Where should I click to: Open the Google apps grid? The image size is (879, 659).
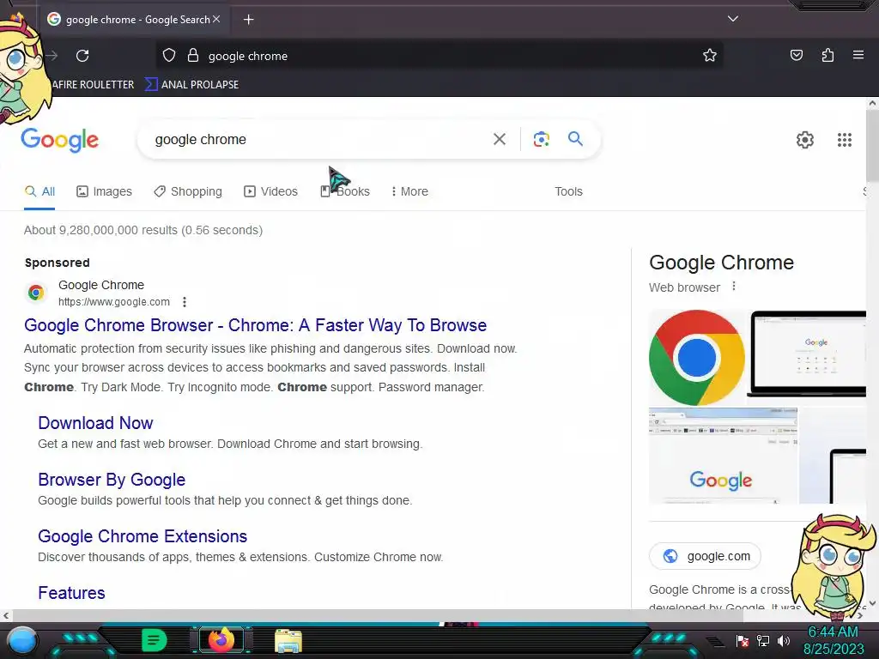pyautogui.click(x=845, y=140)
